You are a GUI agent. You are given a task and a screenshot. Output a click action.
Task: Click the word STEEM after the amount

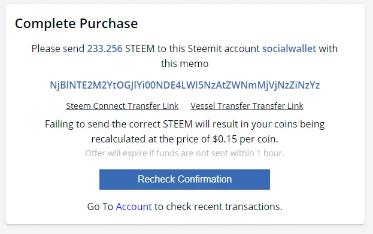click(140, 48)
